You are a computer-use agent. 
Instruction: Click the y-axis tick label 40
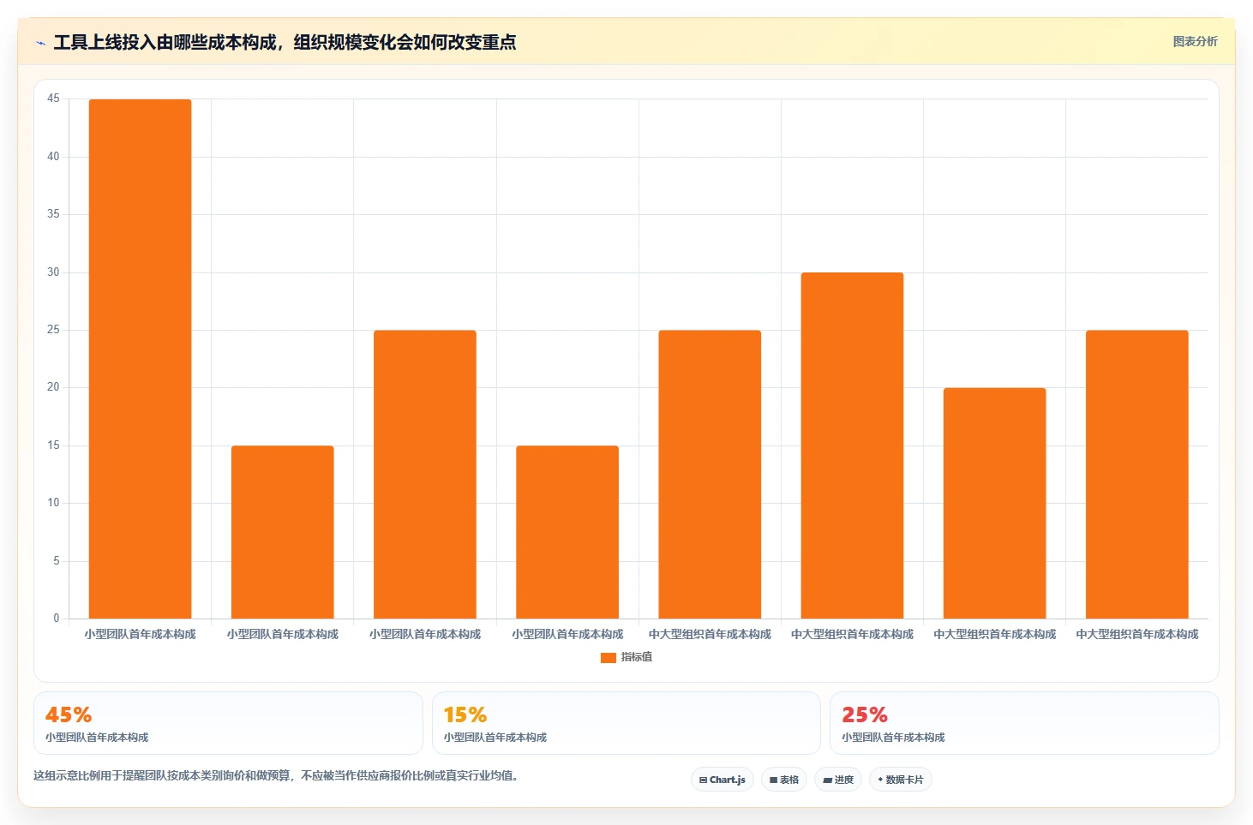(x=53, y=157)
